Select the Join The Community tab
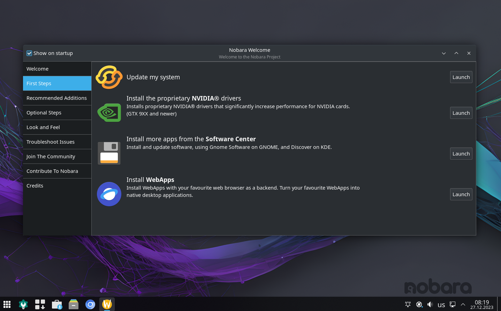The image size is (501, 311). click(57, 157)
